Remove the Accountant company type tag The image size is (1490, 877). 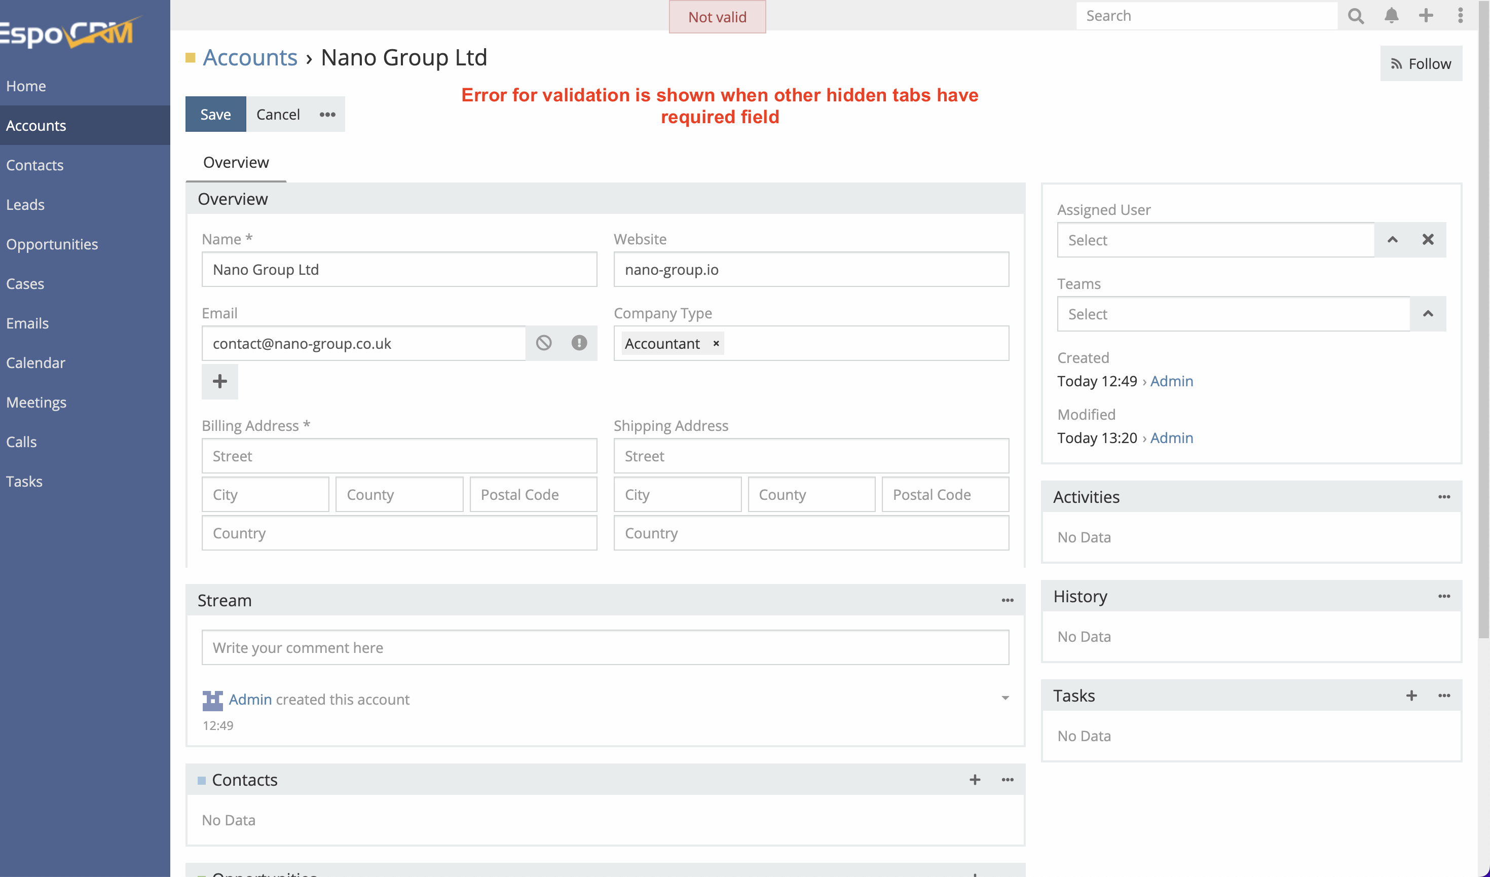coord(716,344)
